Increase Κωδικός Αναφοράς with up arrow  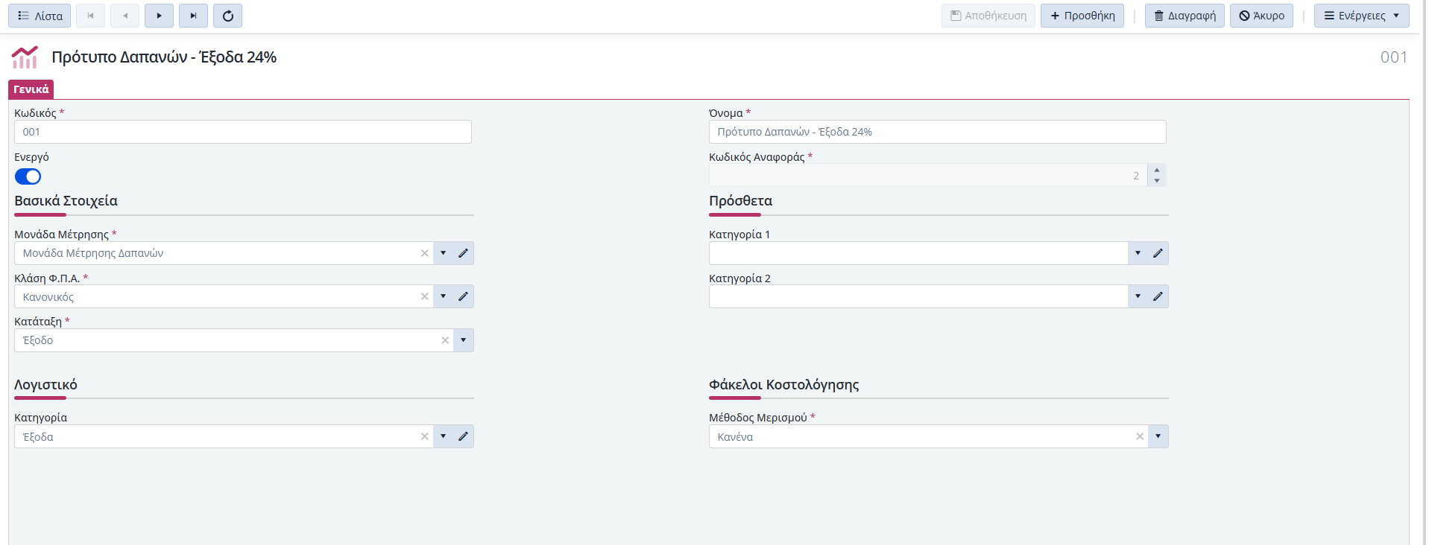[x=1157, y=170]
